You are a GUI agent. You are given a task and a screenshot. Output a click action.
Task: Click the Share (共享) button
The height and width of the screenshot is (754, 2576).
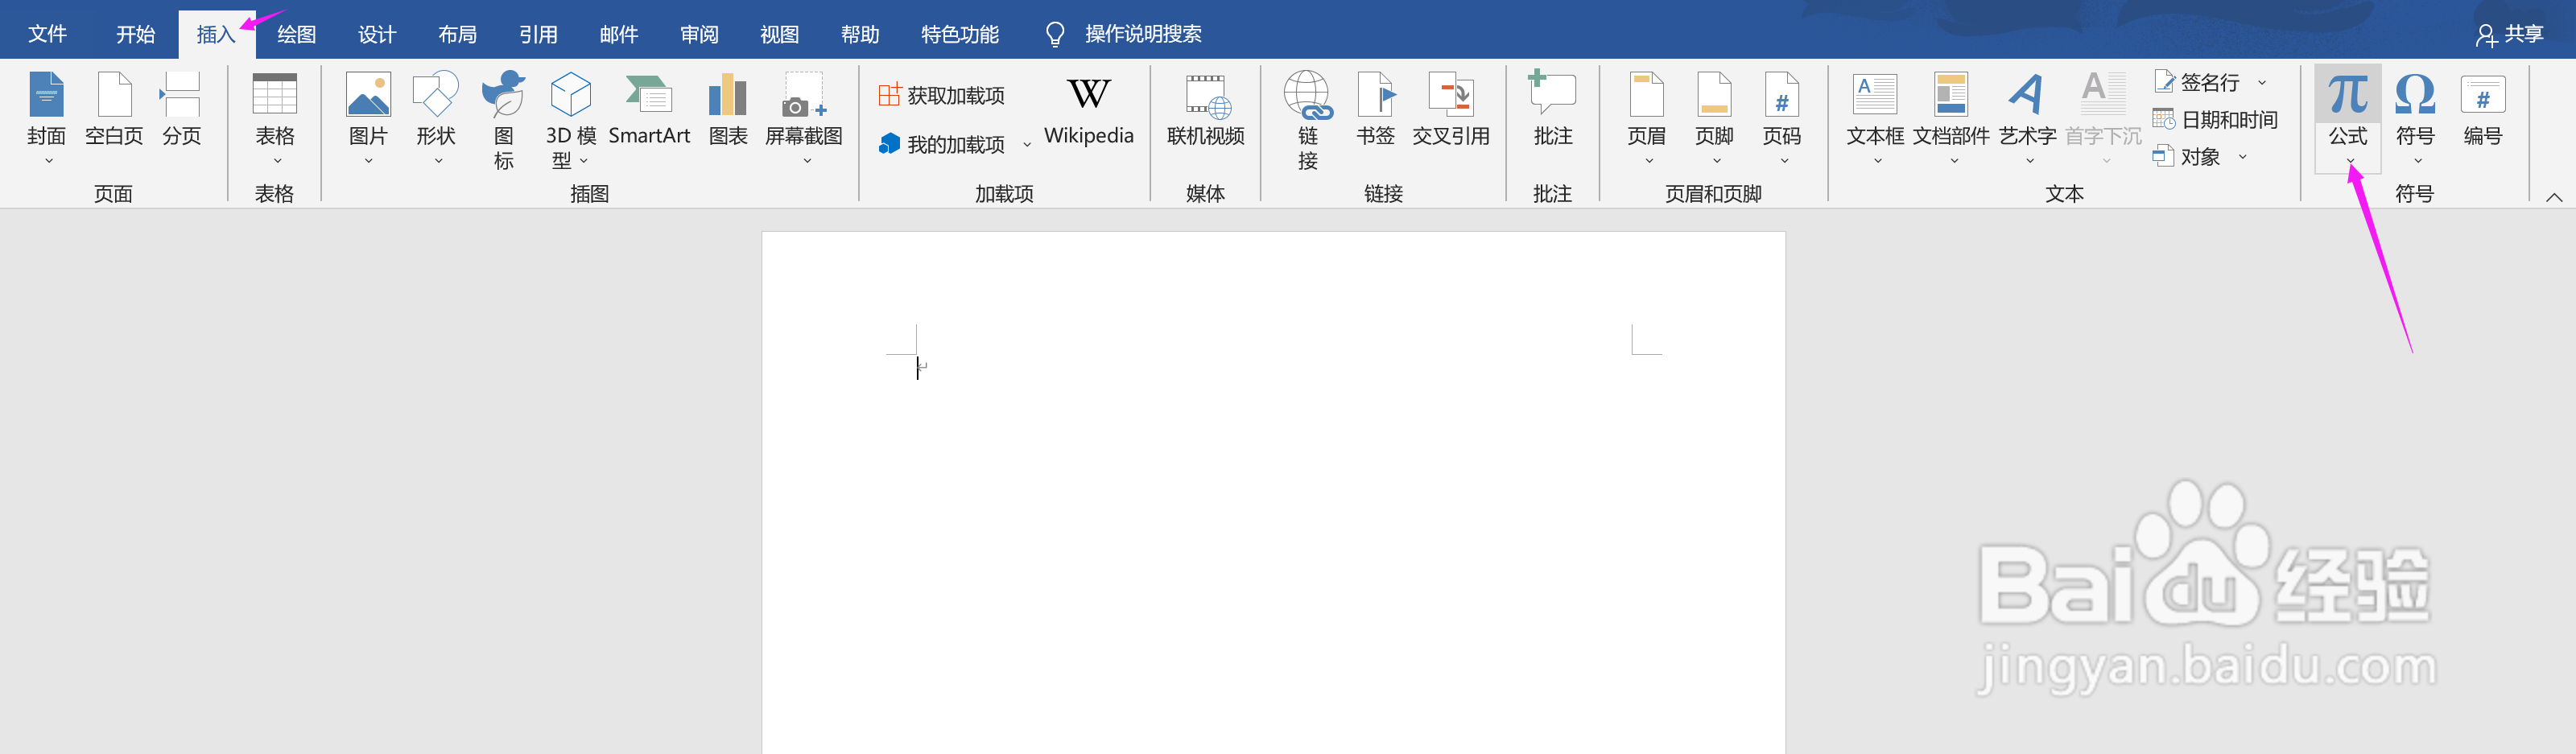coord(2509,34)
